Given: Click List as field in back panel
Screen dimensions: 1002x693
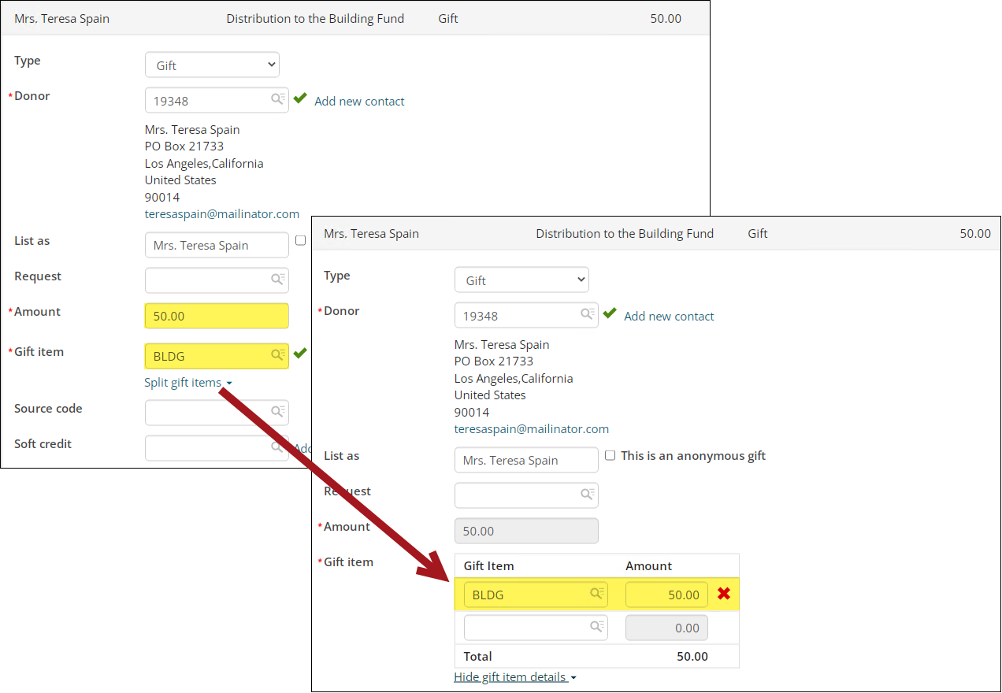Looking at the screenshot, I should 217,245.
